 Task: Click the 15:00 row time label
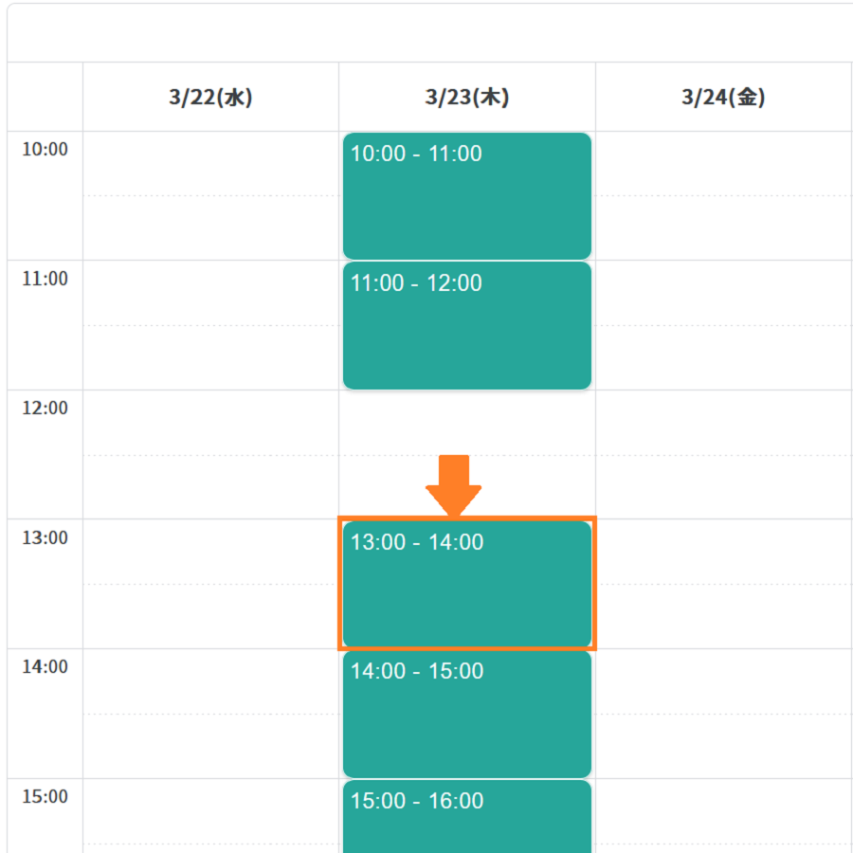(45, 796)
